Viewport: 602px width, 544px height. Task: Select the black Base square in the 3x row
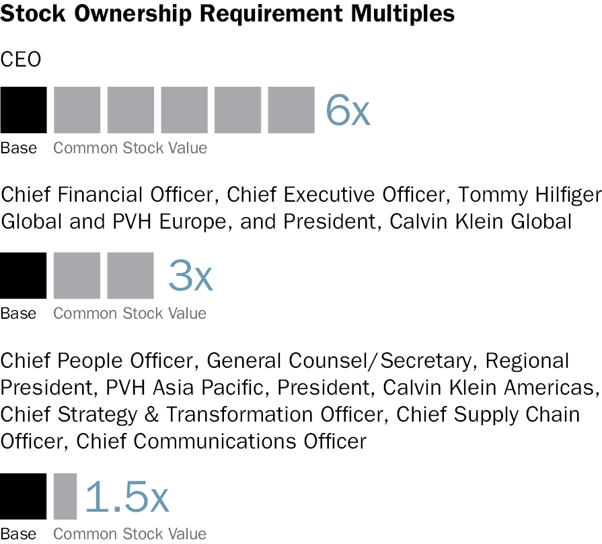(24, 276)
